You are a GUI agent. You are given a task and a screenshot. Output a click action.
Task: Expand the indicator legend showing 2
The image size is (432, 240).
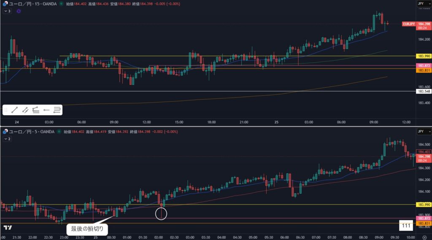6,138
